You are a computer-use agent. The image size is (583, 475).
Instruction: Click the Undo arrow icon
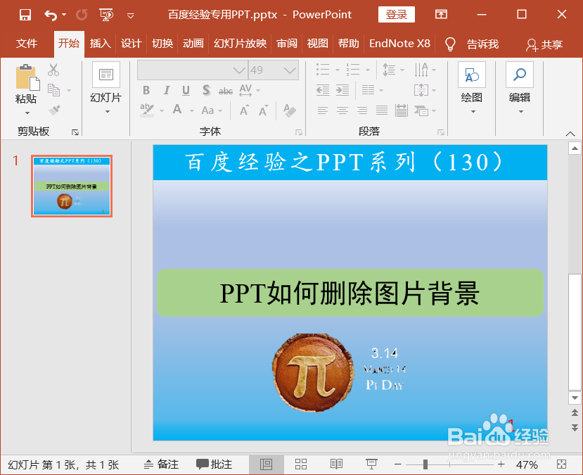pos(51,15)
